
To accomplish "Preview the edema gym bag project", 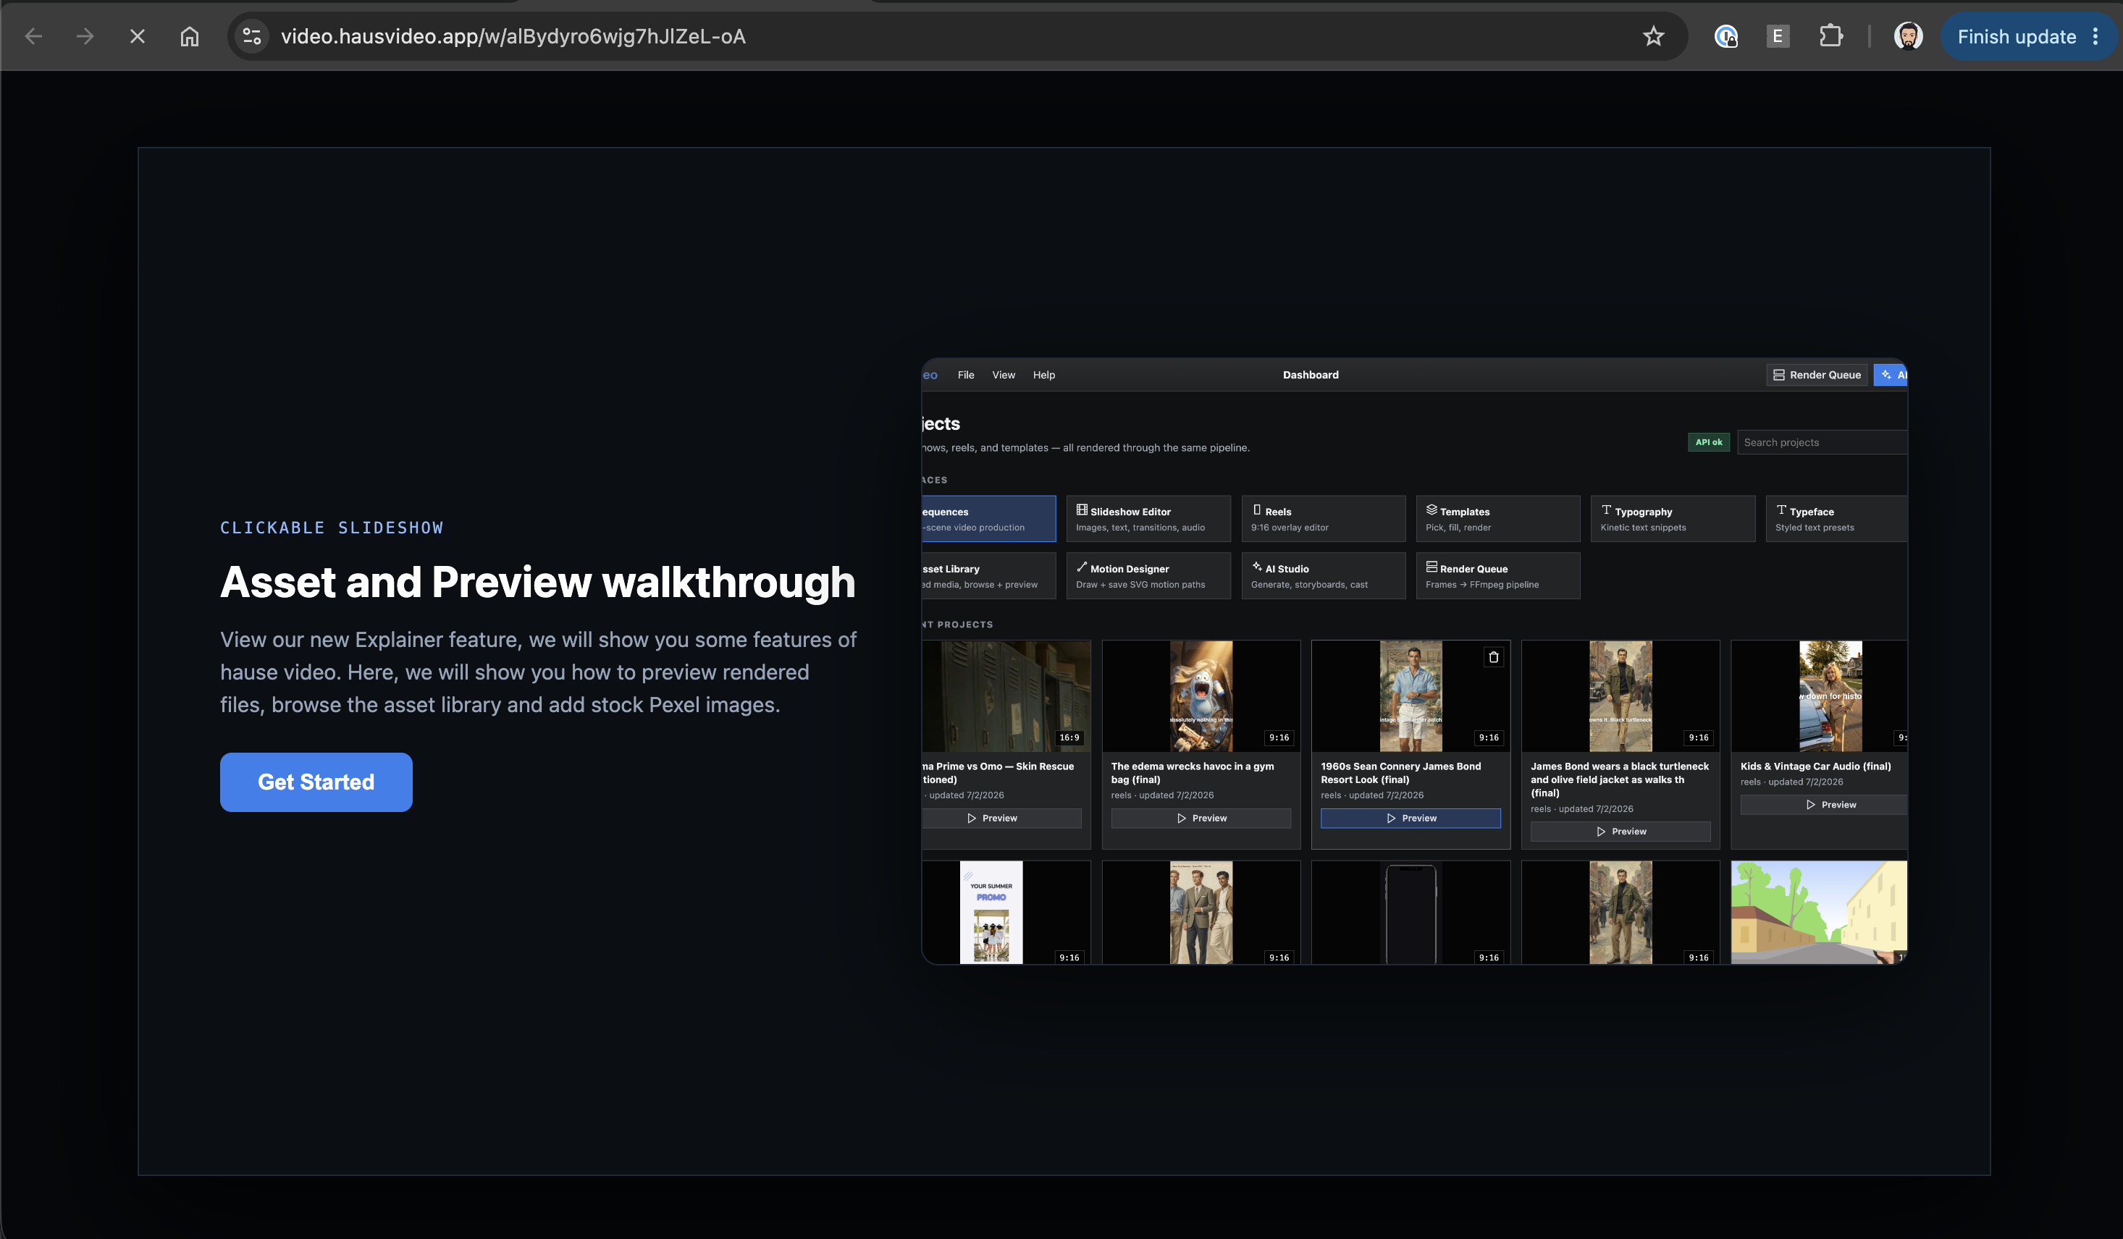I will pyautogui.click(x=1201, y=818).
